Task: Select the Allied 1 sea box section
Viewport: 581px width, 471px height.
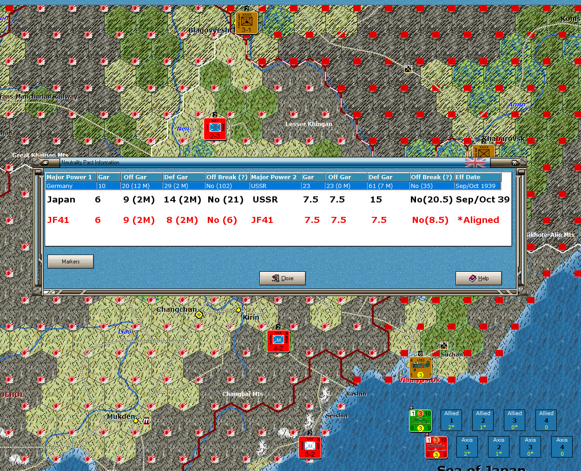Action: (x=451, y=420)
